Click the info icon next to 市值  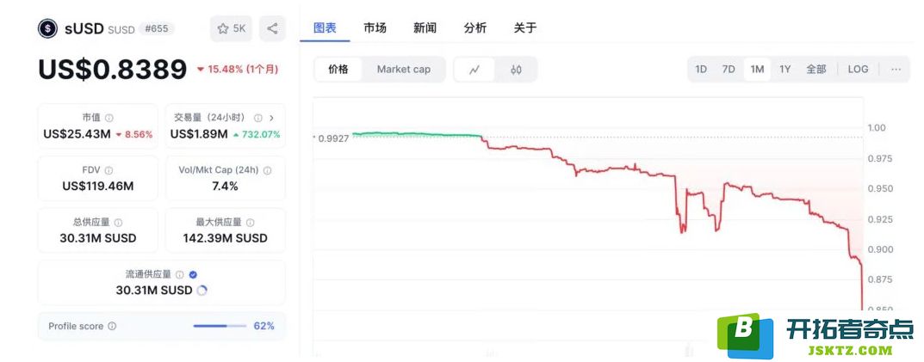[109, 119]
